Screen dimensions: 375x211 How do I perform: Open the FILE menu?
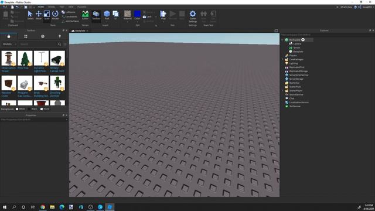[5, 7]
